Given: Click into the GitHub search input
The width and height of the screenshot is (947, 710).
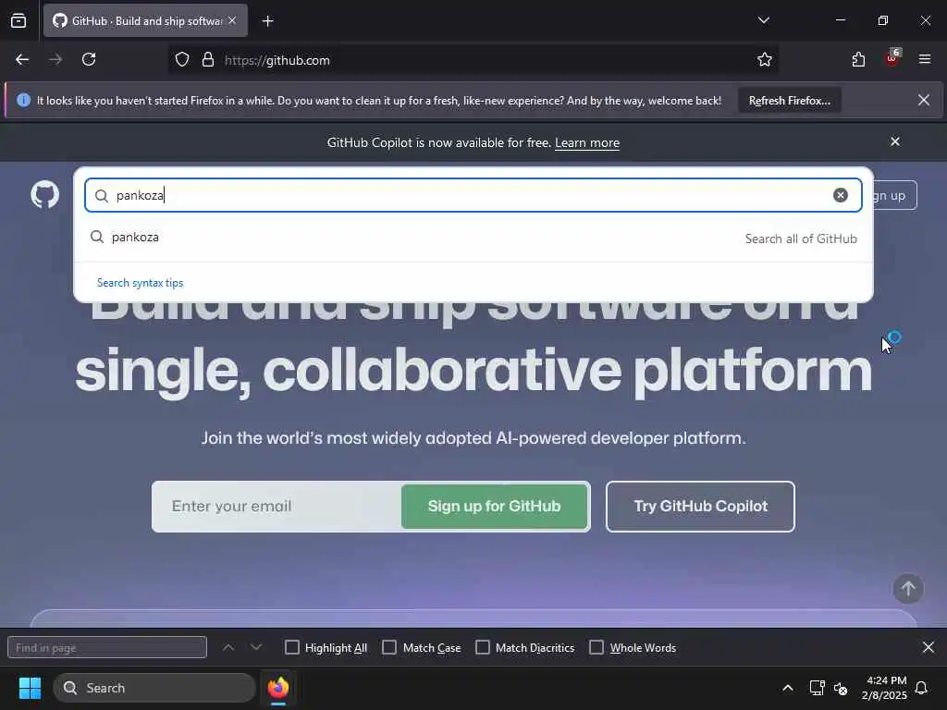Looking at the screenshot, I should [473, 195].
